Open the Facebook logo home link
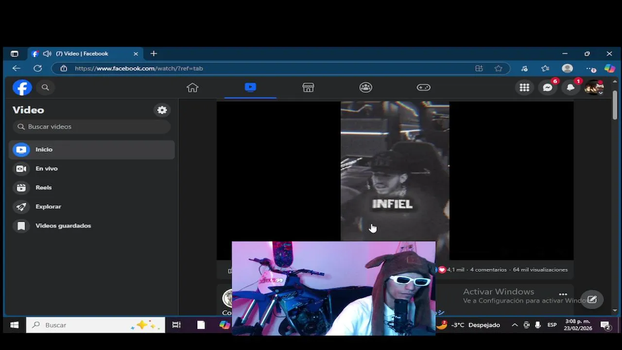622x350 pixels. click(22, 87)
